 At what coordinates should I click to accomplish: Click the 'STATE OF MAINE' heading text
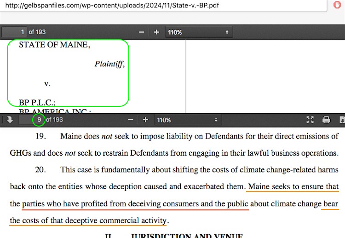point(54,45)
